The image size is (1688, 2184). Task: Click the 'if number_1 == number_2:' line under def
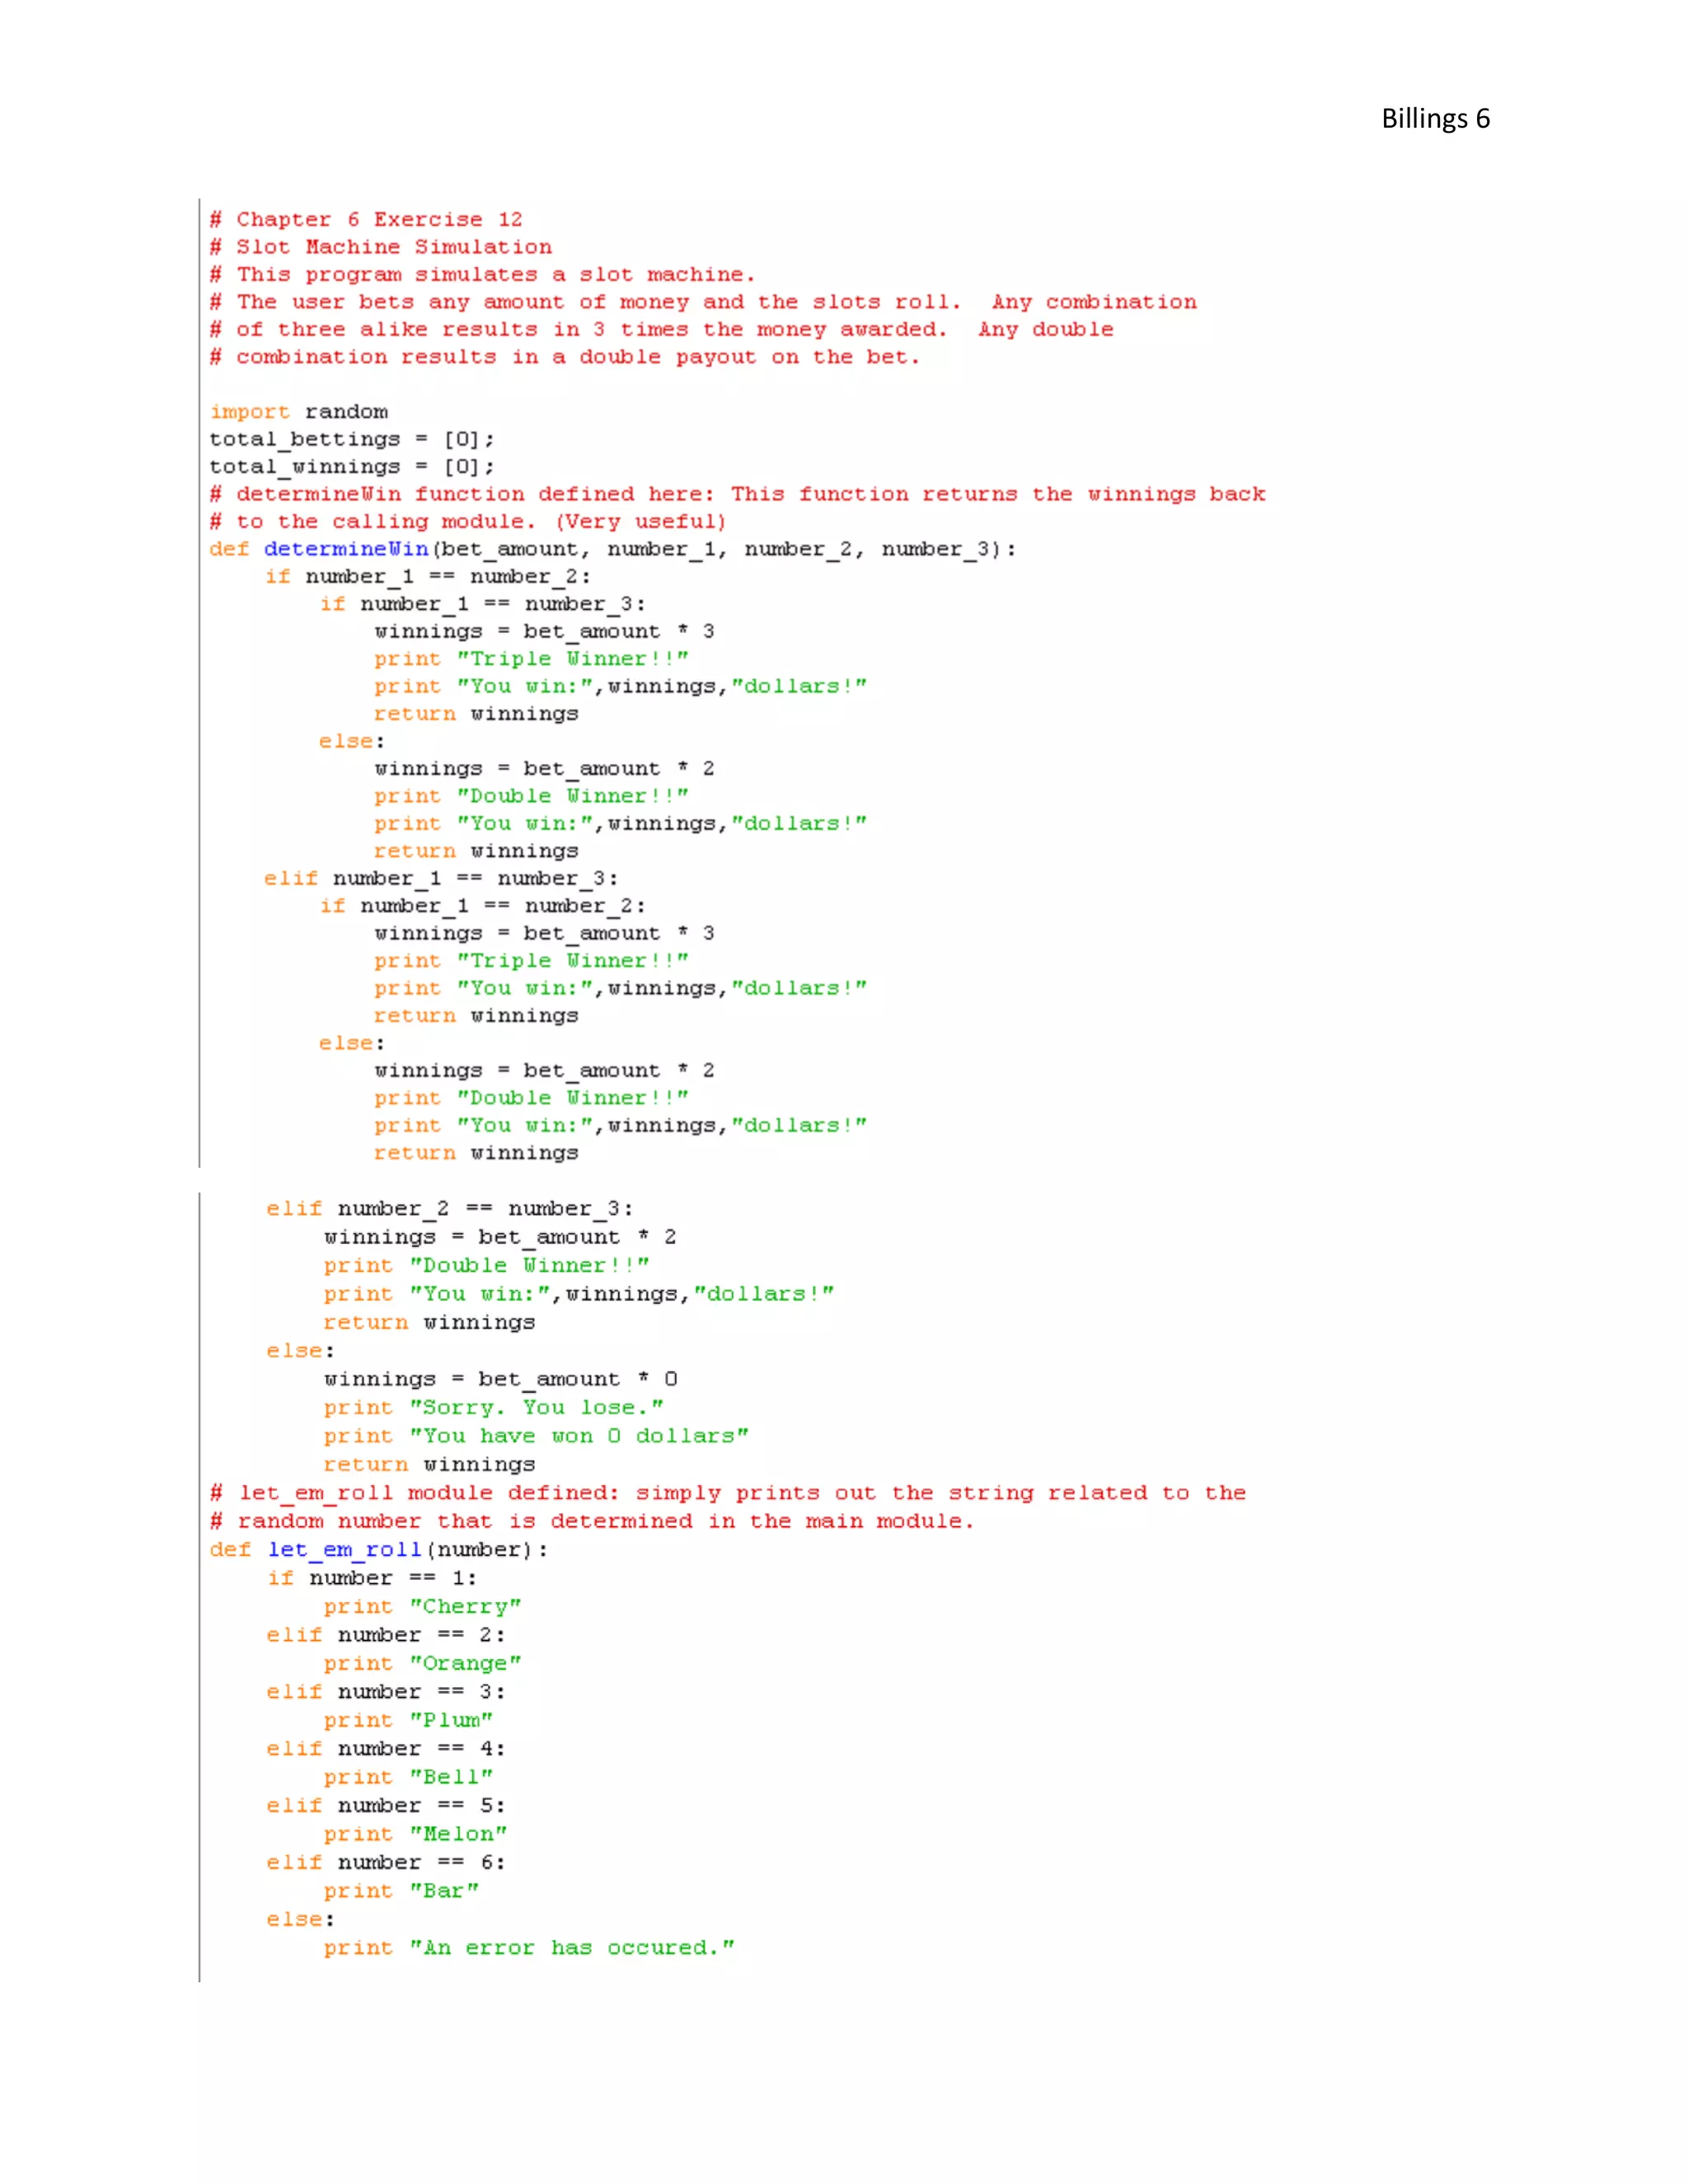pos(427,577)
